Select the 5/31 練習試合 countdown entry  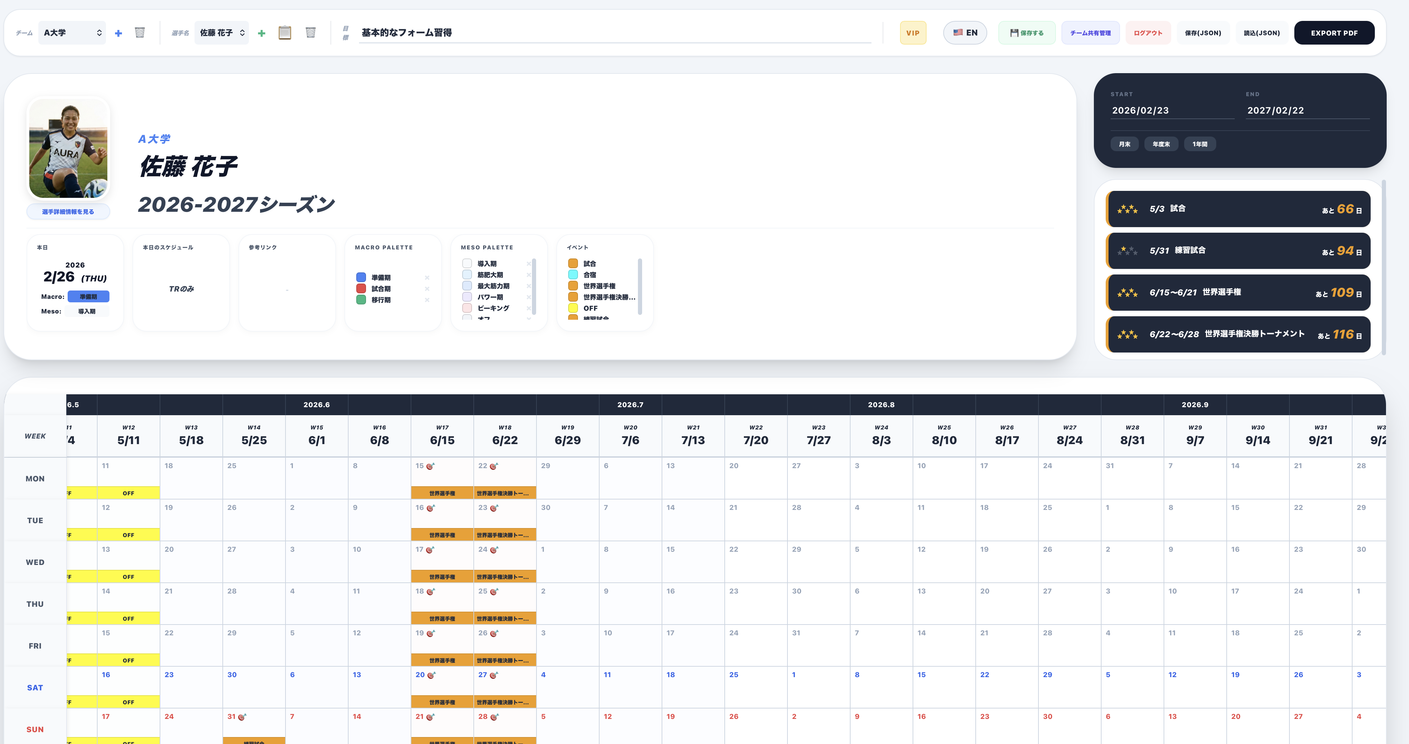click(1238, 251)
